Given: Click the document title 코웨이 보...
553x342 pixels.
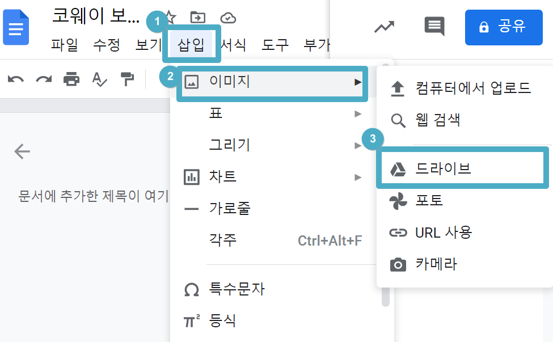Looking at the screenshot, I should click(96, 16).
